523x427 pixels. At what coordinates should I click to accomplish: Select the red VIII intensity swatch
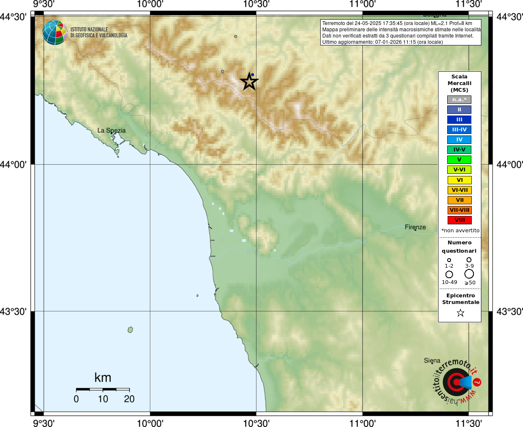(x=459, y=220)
